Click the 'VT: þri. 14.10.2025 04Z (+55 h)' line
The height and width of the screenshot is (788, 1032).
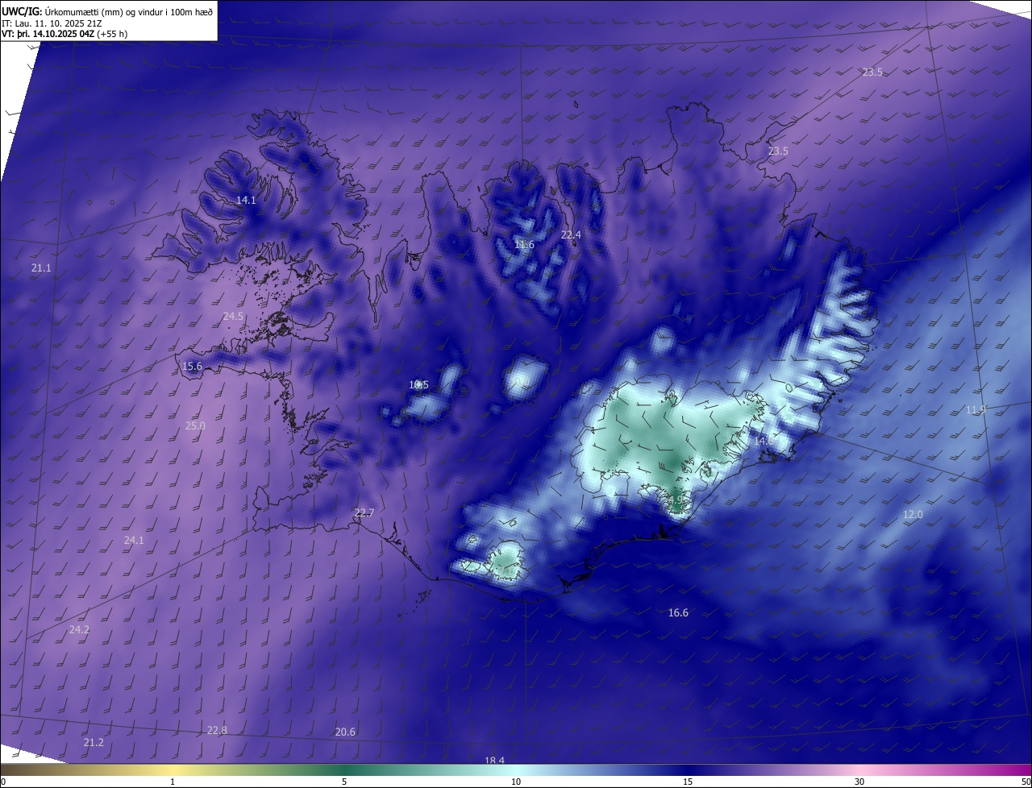(64, 34)
